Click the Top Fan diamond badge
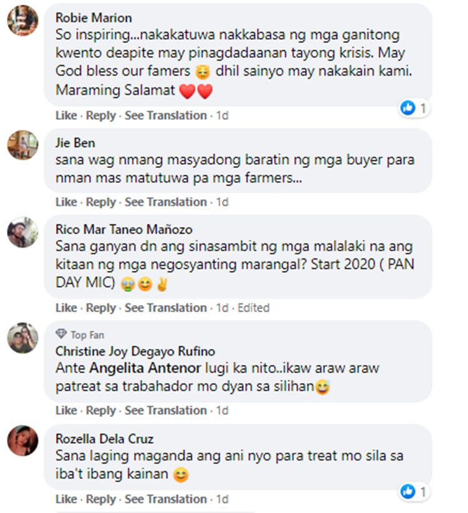This screenshot has width=468, height=513. coord(61,335)
